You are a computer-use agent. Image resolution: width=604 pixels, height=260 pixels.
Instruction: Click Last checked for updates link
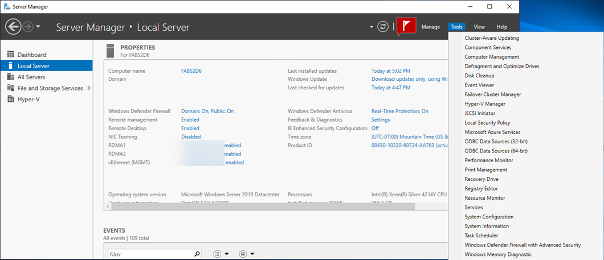pyautogui.click(x=390, y=87)
